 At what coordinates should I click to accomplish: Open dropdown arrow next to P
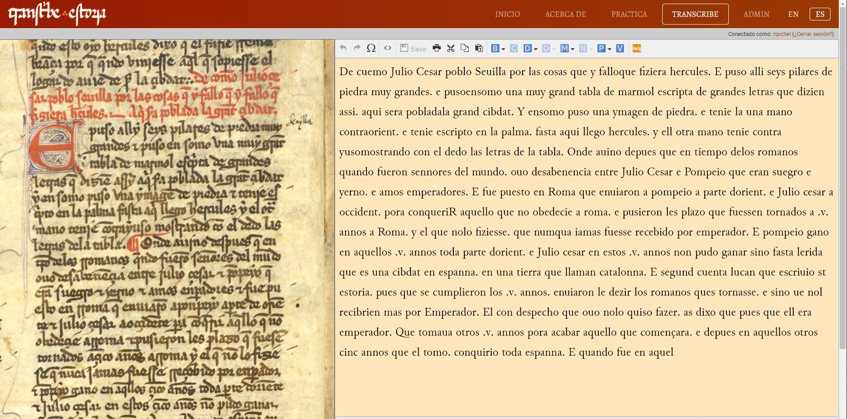pyautogui.click(x=609, y=49)
